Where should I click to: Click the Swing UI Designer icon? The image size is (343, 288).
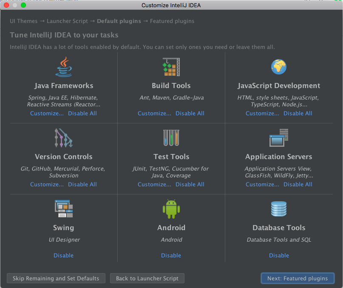64,209
